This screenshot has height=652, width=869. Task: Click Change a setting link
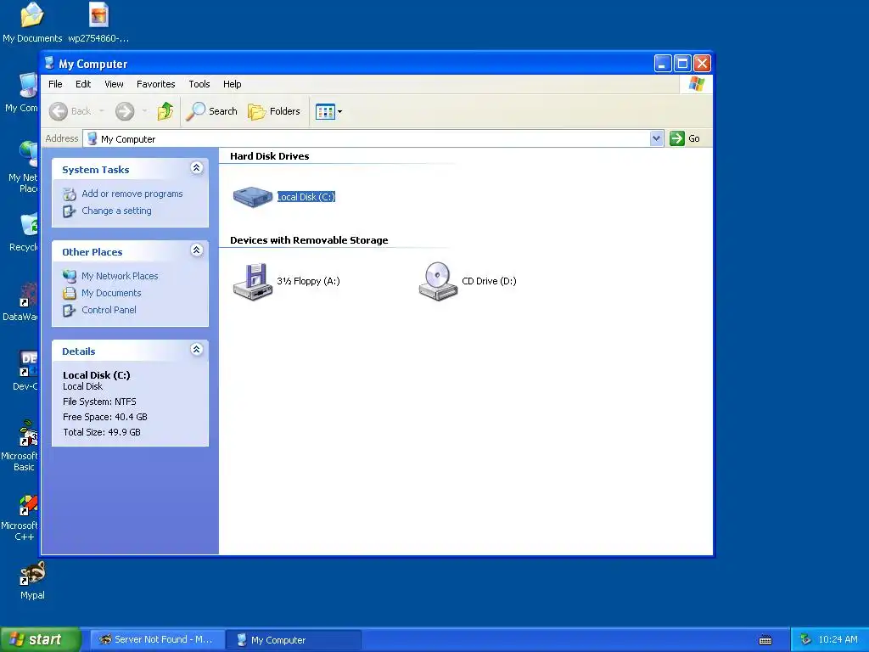coord(116,211)
